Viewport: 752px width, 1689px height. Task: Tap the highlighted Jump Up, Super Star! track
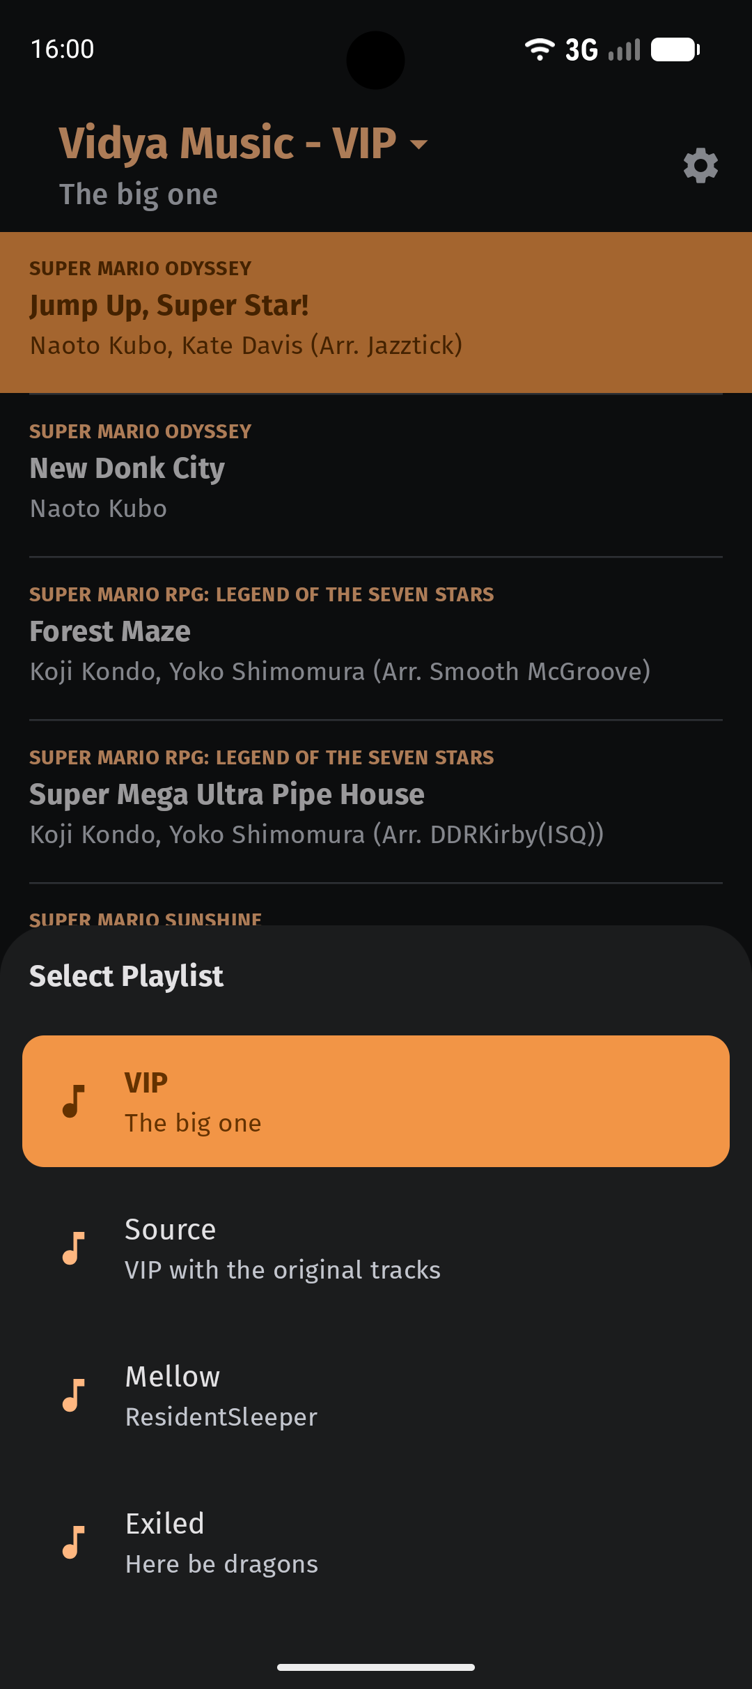click(x=376, y=313)
